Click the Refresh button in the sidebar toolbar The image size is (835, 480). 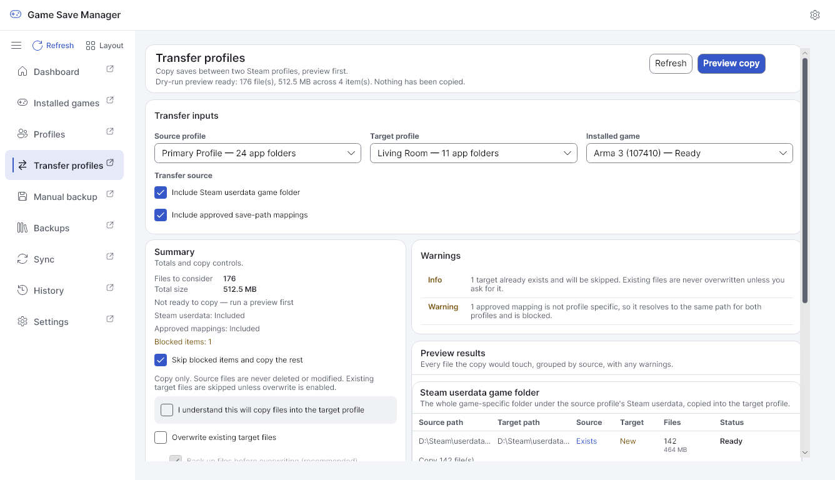click(x=53, y=46)
